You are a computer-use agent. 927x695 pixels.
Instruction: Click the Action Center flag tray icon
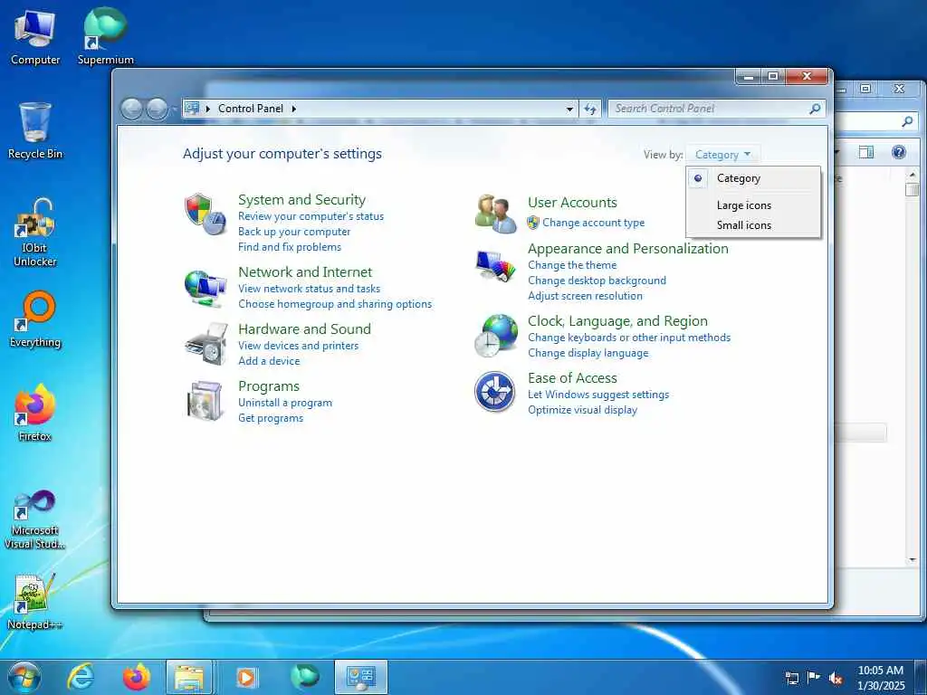[814, 678]
